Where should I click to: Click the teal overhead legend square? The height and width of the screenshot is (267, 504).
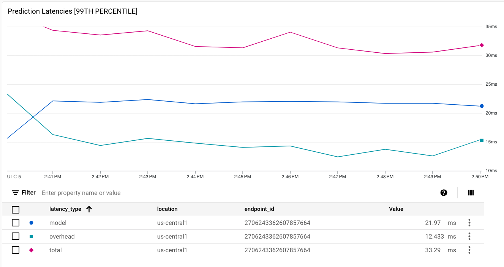click(x=32, y=237)
